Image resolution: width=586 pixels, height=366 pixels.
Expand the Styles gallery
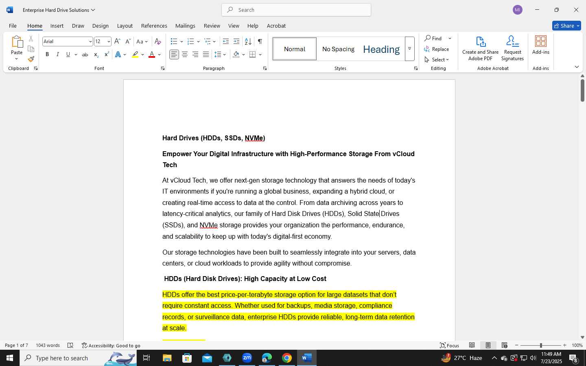click(x=410, y=49)
